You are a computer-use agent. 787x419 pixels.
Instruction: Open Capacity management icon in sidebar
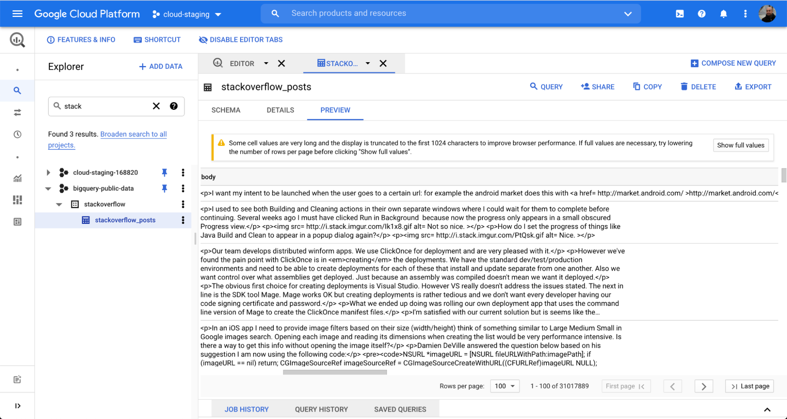(x=17, y=200)
